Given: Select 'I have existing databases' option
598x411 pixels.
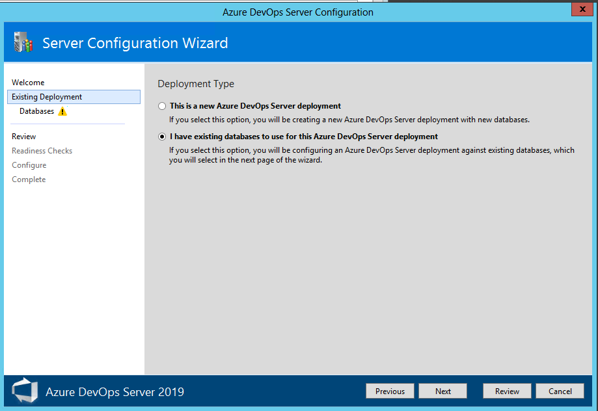Looking at the screenshot, I should (161, 137).
